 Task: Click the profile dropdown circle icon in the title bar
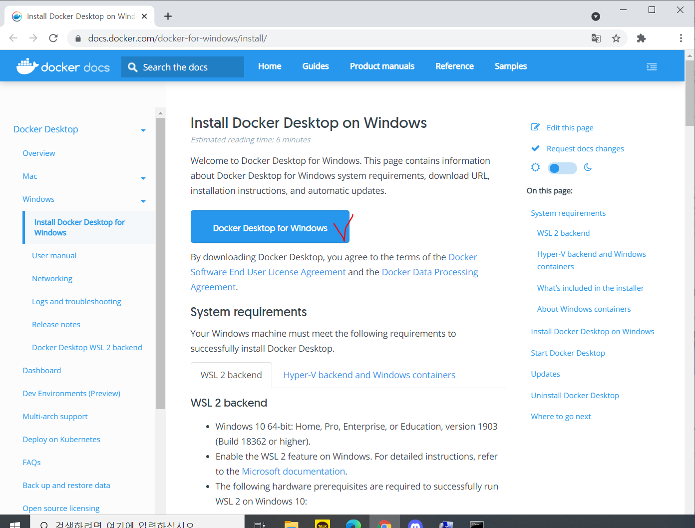click(x=596, y=16)
